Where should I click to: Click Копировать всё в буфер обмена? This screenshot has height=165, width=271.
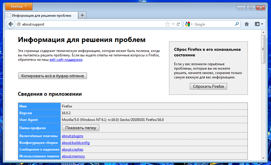coord(52,76)
